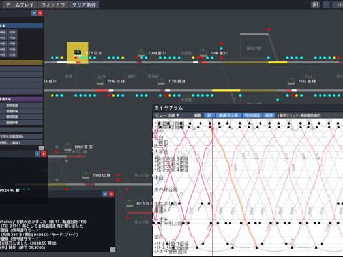Click the 折返し・連結 button
The width and height of the screenshot is (343, 257).
22,143
